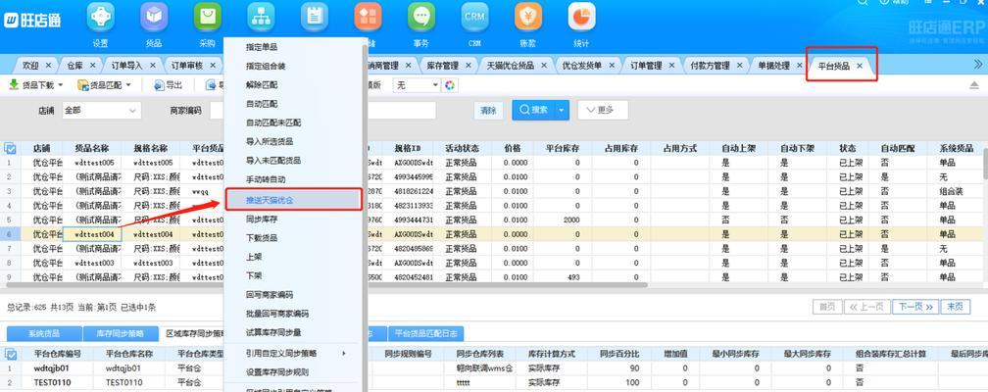Open the 店铺 combo box showing 全部
Screen dimensions: 988x392
101,111
